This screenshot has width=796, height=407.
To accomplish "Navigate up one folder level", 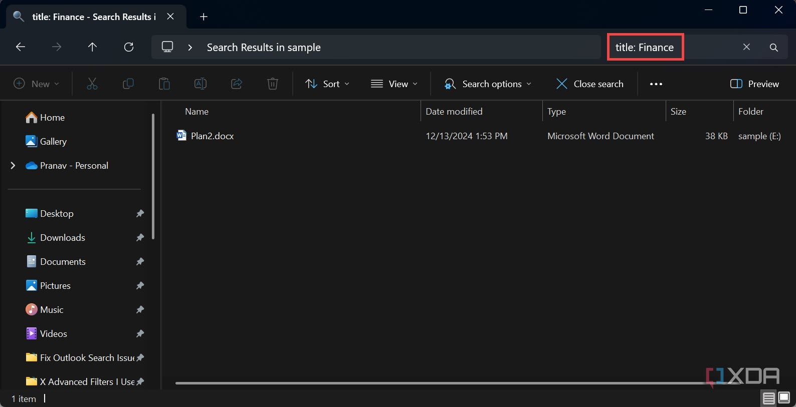I will point(92,47).
